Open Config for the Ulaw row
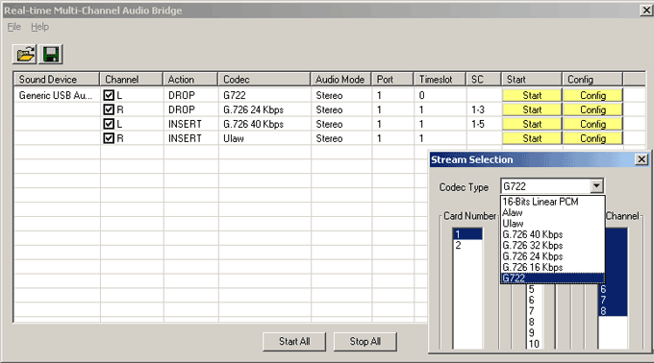This screenshot has height=363, width=654. pyautogui.click(x=592, y=138)
